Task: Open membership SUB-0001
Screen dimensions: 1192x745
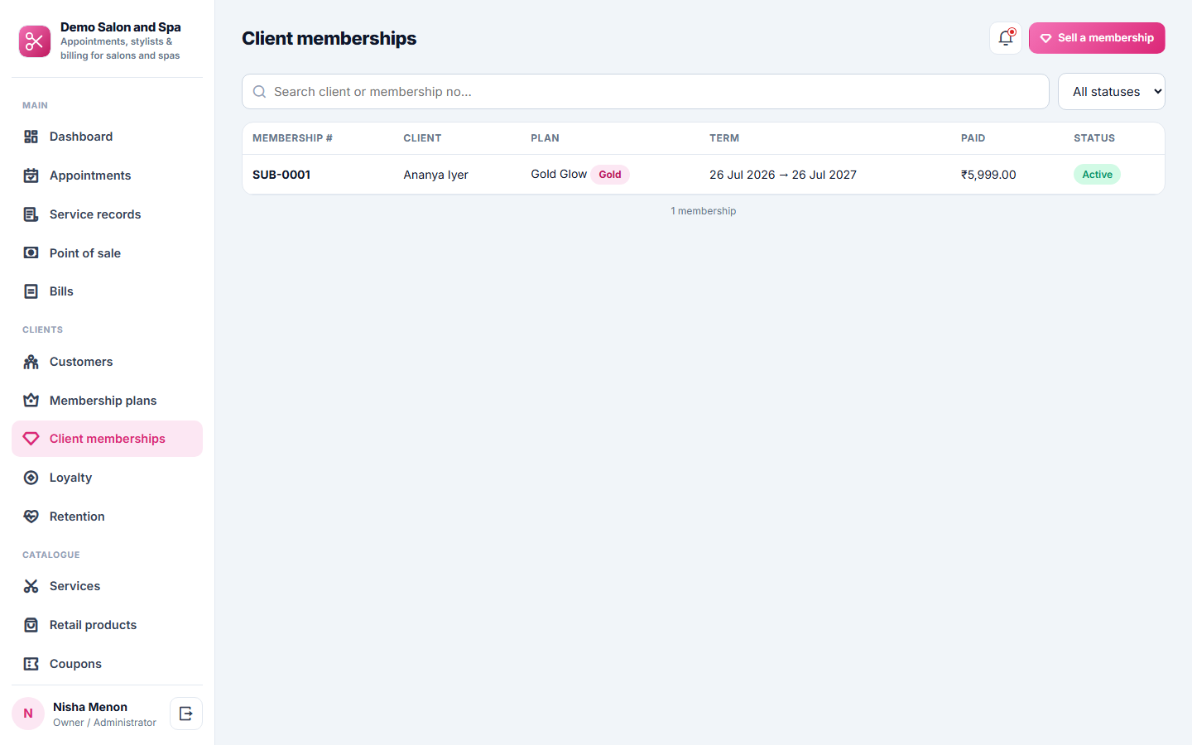Action: [x=281, y=175]
